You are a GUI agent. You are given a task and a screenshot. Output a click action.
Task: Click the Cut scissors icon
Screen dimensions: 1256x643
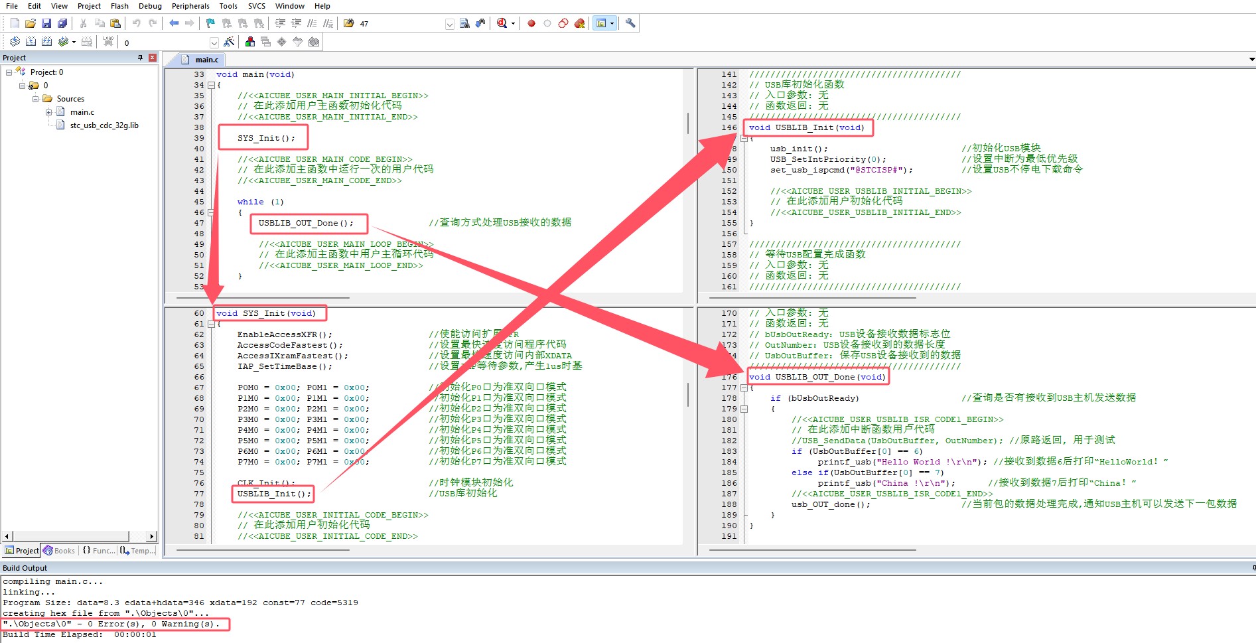(84, 23)
